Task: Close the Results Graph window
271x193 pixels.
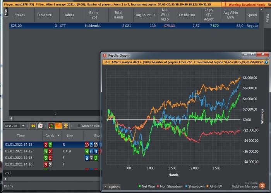Action: click(263, 54)
